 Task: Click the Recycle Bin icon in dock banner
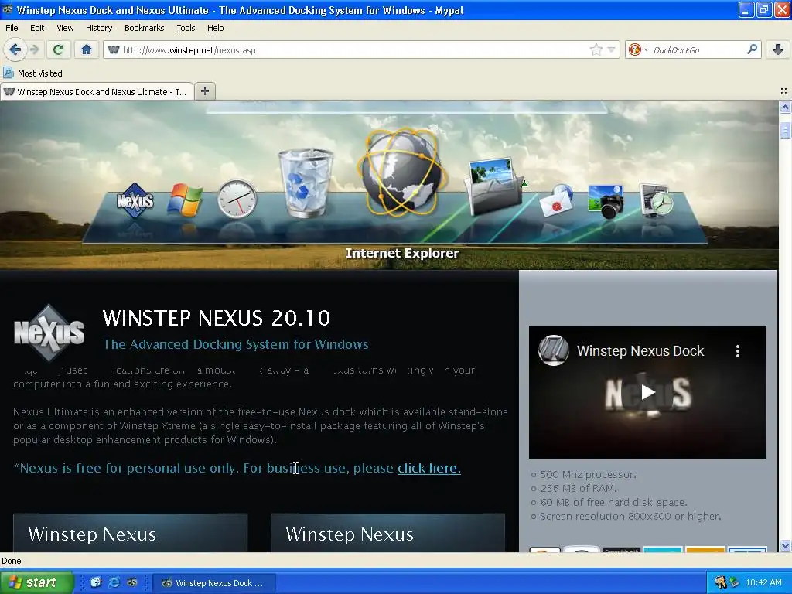[306, 183]
